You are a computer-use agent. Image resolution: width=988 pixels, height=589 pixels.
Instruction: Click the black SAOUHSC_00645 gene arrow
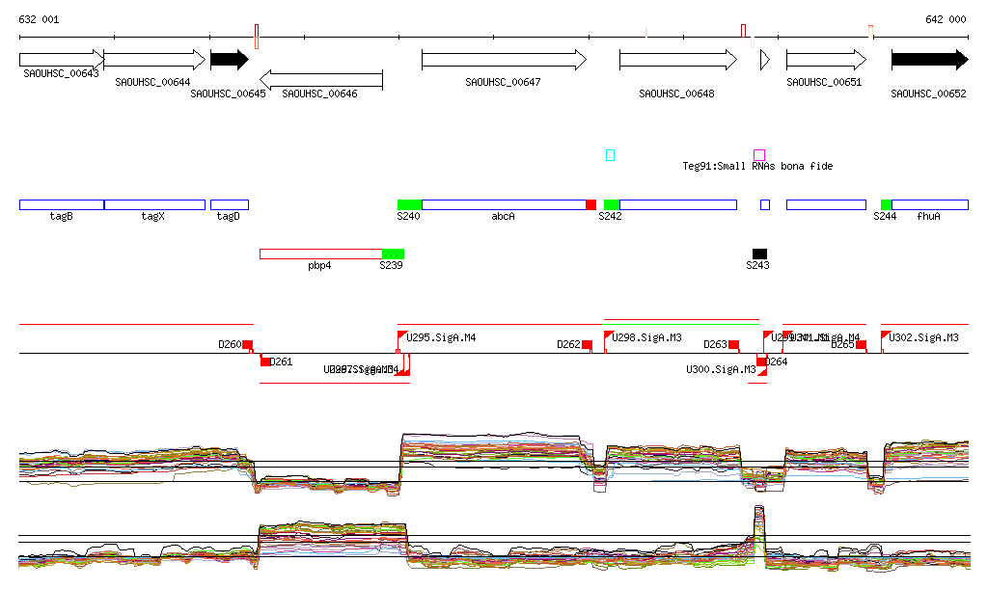(x=230, y=60)
